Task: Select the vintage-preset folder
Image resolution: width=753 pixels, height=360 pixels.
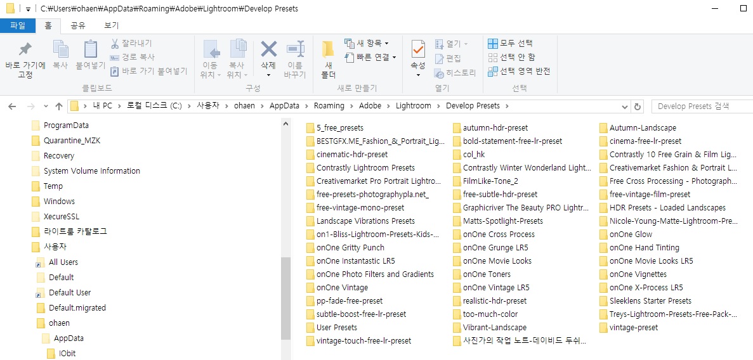Action: tap(634, 328)
